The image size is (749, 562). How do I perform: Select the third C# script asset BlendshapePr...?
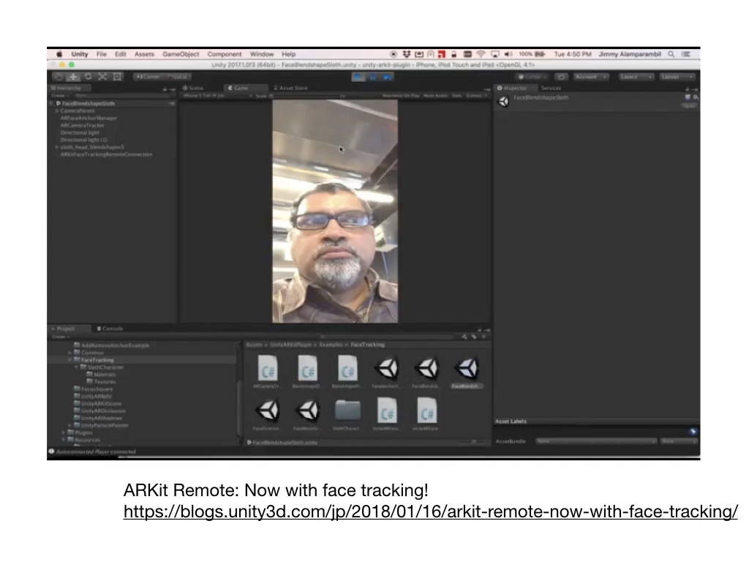point(347,372)
